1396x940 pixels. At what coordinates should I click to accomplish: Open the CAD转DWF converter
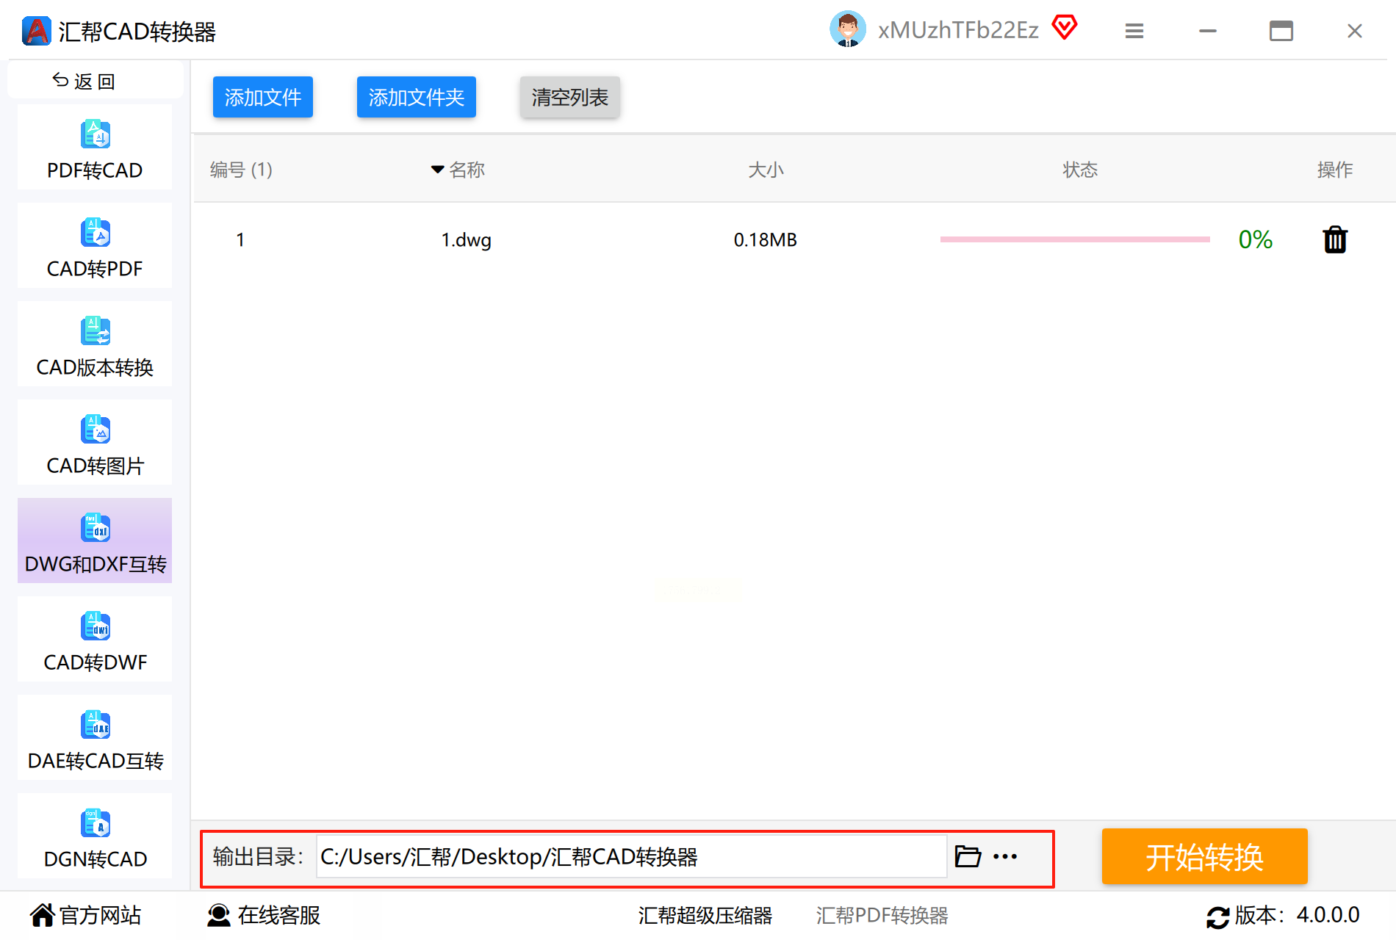(95, 640)
